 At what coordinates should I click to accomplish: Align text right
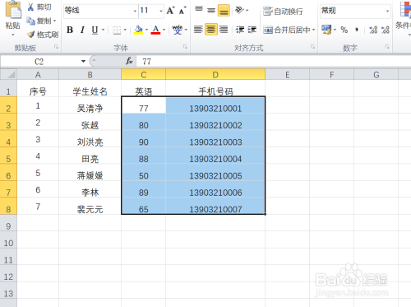(224, 30)
